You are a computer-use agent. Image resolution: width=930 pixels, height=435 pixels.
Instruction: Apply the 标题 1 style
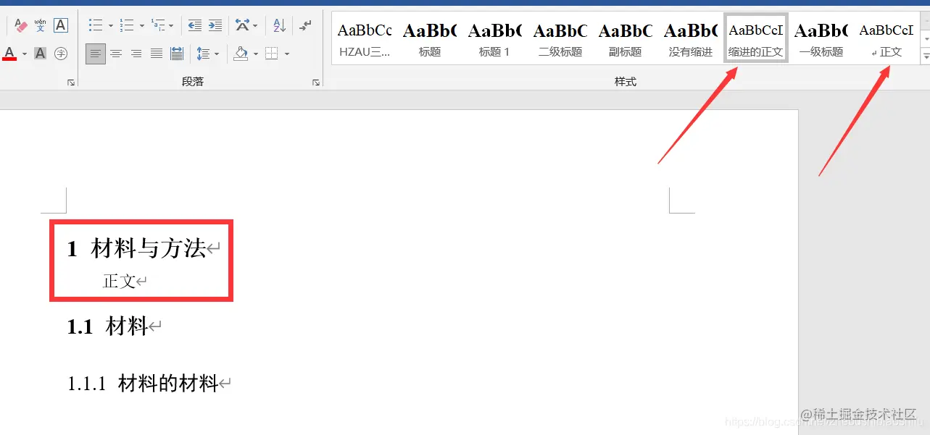click(x=495, y=39)
